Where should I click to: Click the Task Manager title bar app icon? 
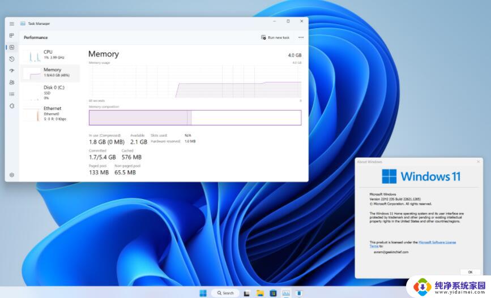click(x=23, y=24)
